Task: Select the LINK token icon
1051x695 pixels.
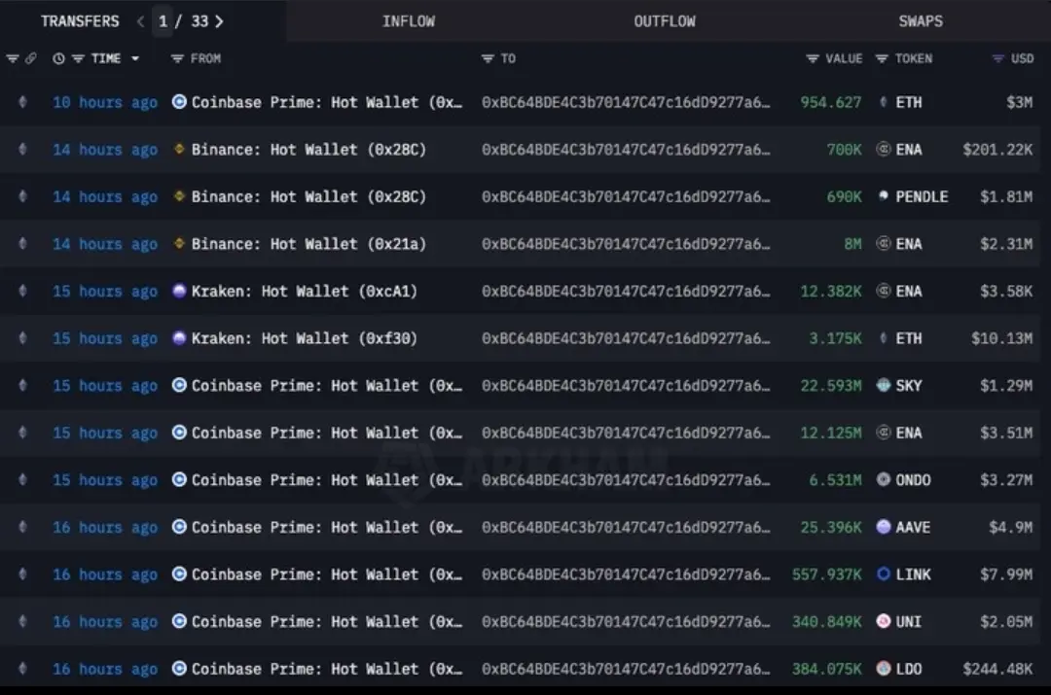Action: [884, 574]
